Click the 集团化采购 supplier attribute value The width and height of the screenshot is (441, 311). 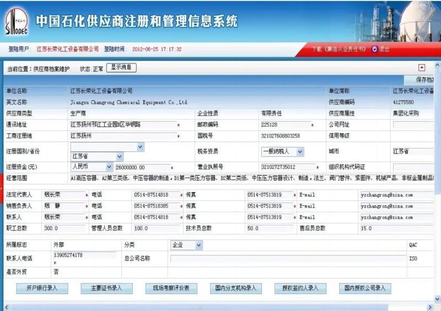pyautogui.click(x=406, y=113)
